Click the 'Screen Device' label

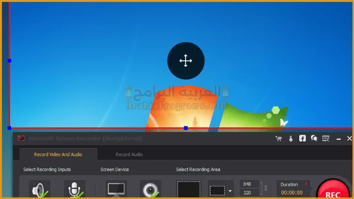[x=115, y=170]
